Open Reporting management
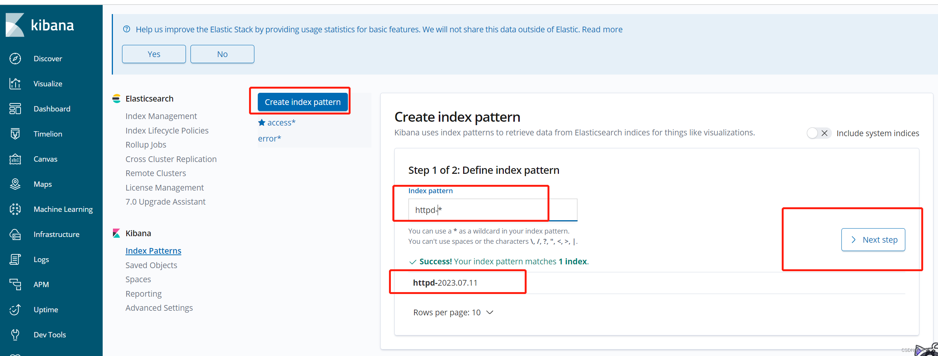Image resolution: width=938 pixels, height=356 pixels. tap(144, 294)
